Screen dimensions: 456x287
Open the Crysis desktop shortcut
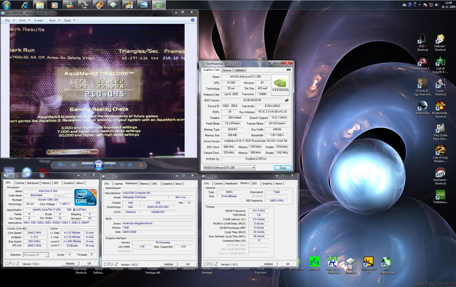point(440,87)
